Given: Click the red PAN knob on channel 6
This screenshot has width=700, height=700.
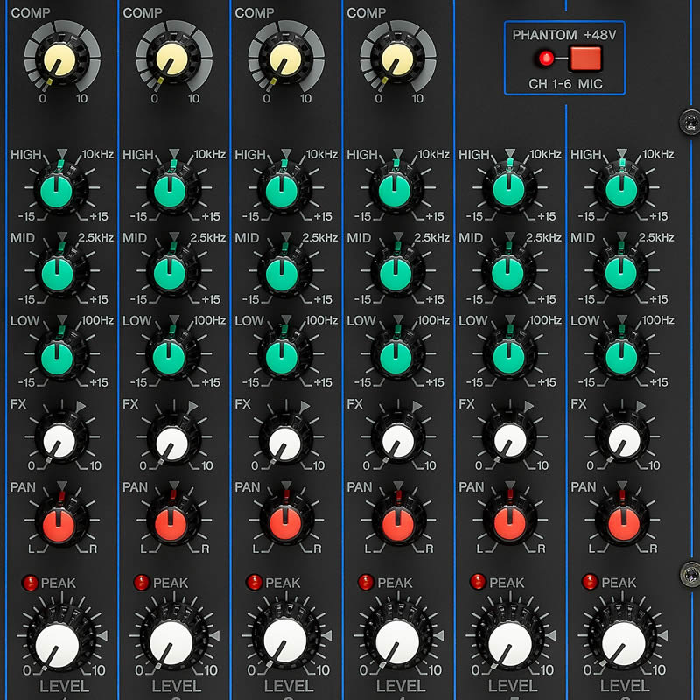Looking at the screenshot, I should click(x=624, y=522).
